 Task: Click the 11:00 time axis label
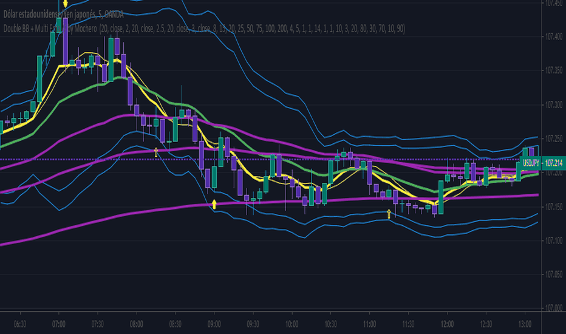pos(369,324)
